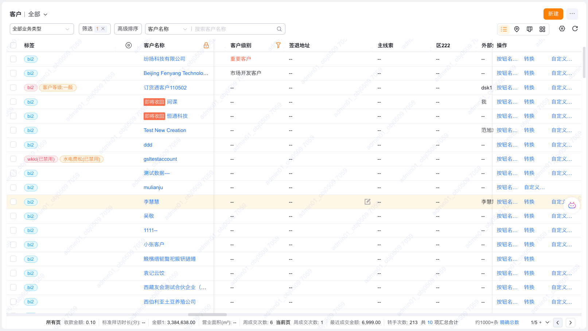Open 订货通客户110502 customer link
Viewport: 588px width, 331px height.
tap(165, 88)
